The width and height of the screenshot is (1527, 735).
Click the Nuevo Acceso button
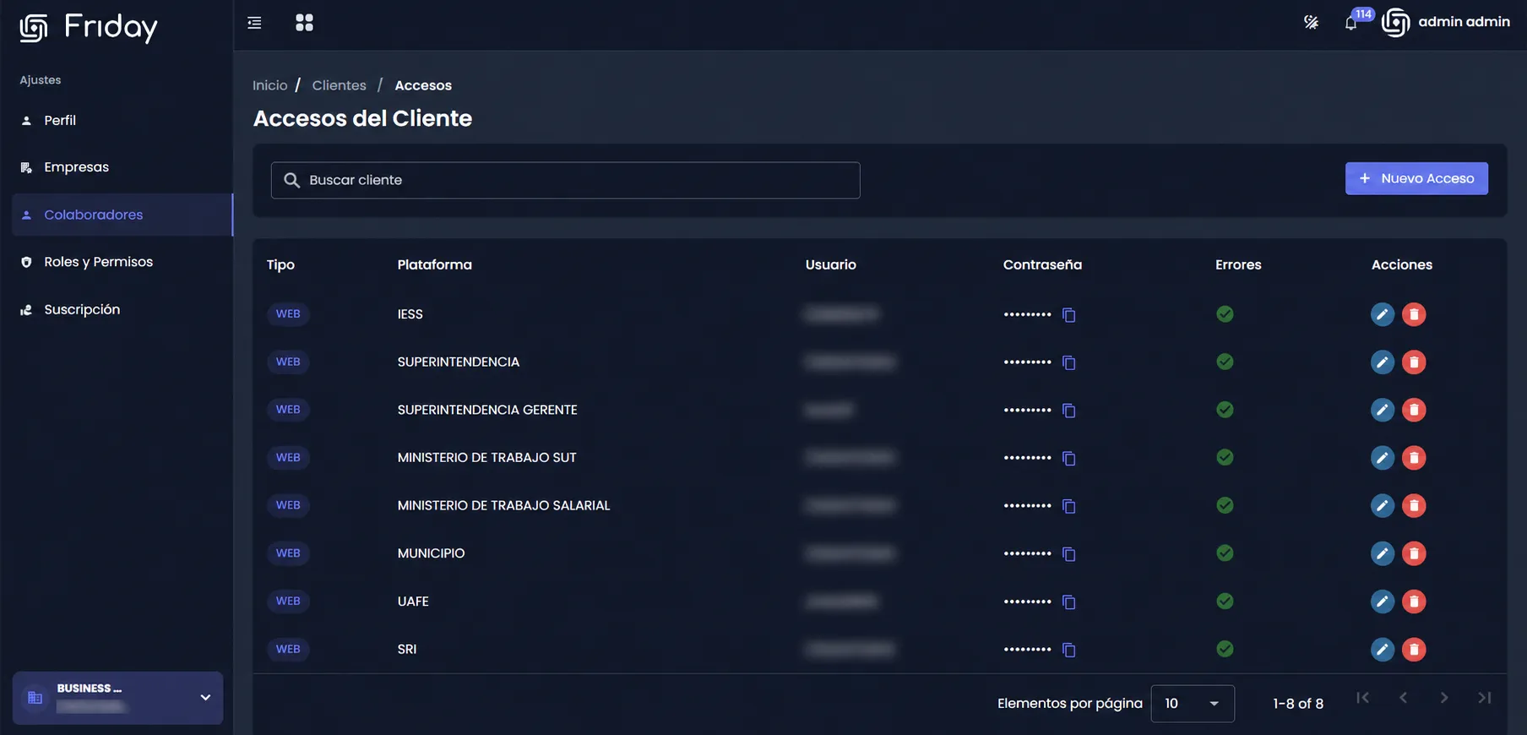(1416, 178)
